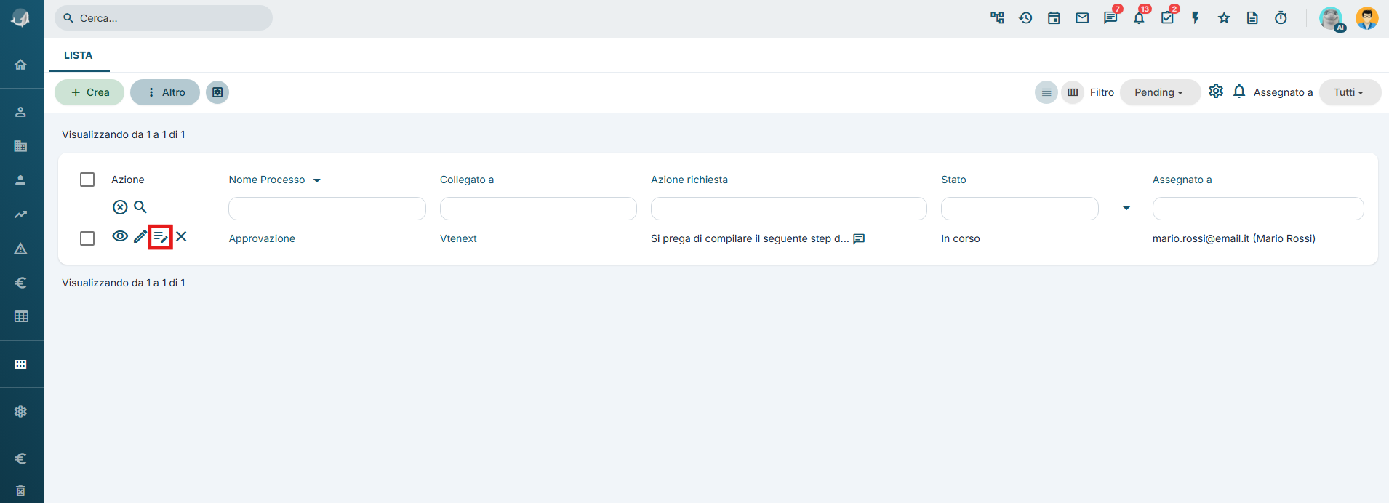Select the LISTA tab
1389x503 pixels.
coord(79,55)
